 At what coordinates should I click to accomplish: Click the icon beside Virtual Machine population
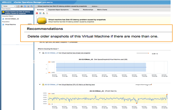pos(3,25)
